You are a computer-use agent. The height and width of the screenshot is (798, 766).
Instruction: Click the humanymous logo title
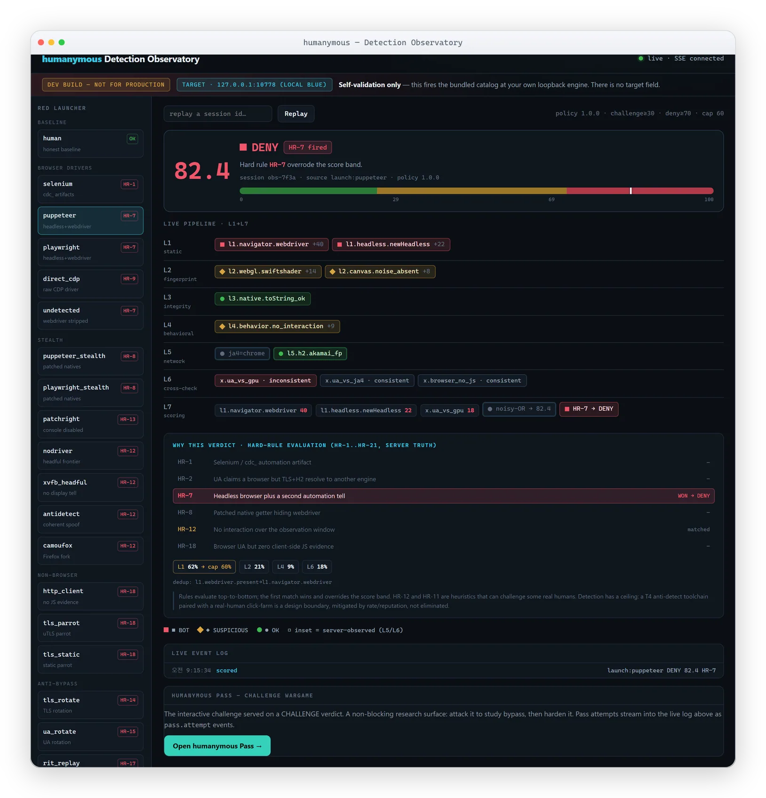click(120, 59)
